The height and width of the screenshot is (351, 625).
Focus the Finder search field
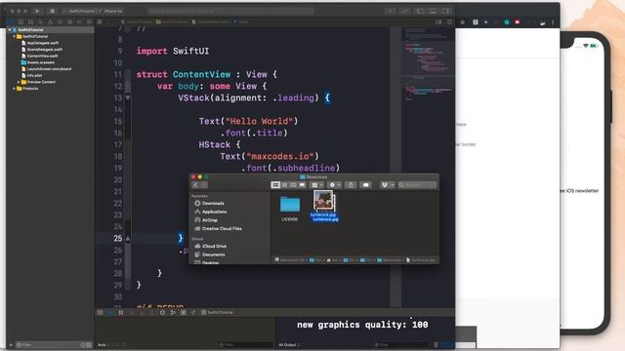pos(418,185)
